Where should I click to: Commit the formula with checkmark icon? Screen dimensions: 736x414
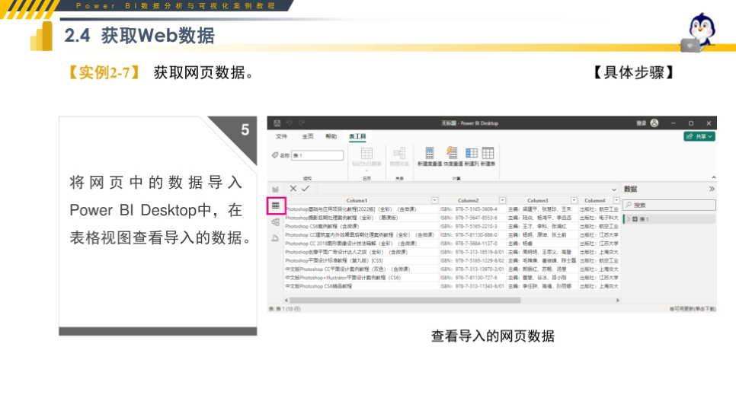tap(306, 189)
